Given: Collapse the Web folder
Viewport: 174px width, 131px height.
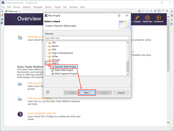Looking at the screenshot, I should pos(47,63).
